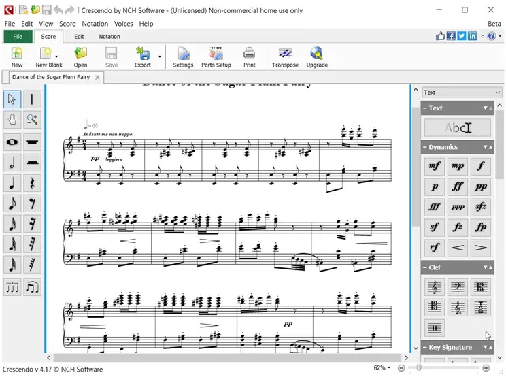Choose the eighth note tool
The height and width of the screenshot is (377, 506).
pos(12,203)
